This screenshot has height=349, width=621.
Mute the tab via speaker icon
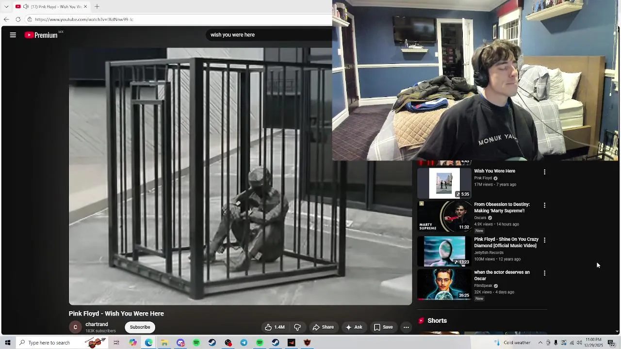(26, 7)
